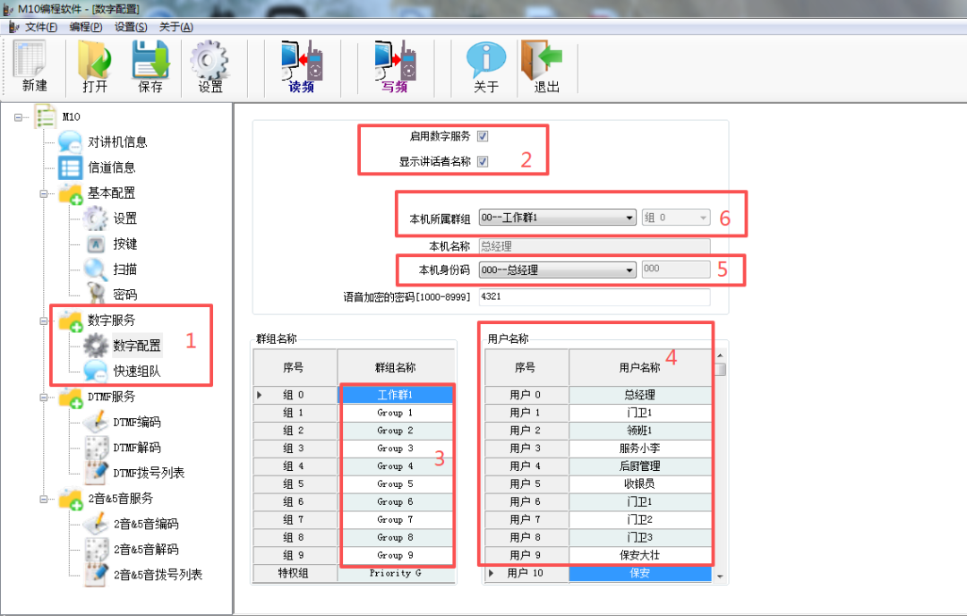The width and height of the screenshot is (967, 616).
Task: Click scroll-down arrow of 用户名称 list
Action: 720,577
